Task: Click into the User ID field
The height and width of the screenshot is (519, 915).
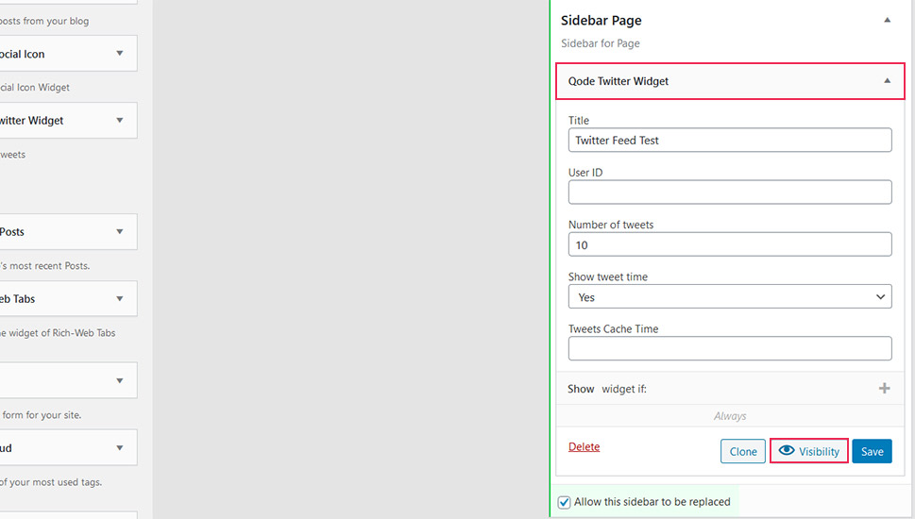Action: tap(730, 192)
